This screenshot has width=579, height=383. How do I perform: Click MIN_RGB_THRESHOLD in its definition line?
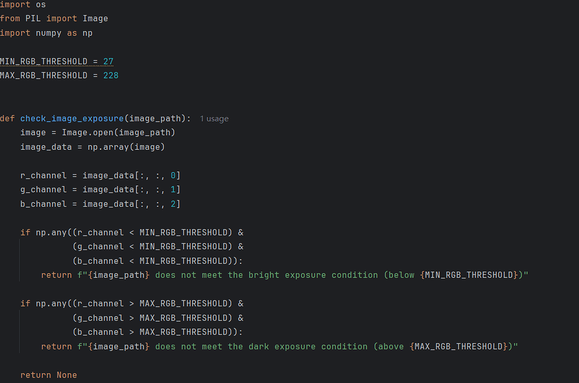44,61
